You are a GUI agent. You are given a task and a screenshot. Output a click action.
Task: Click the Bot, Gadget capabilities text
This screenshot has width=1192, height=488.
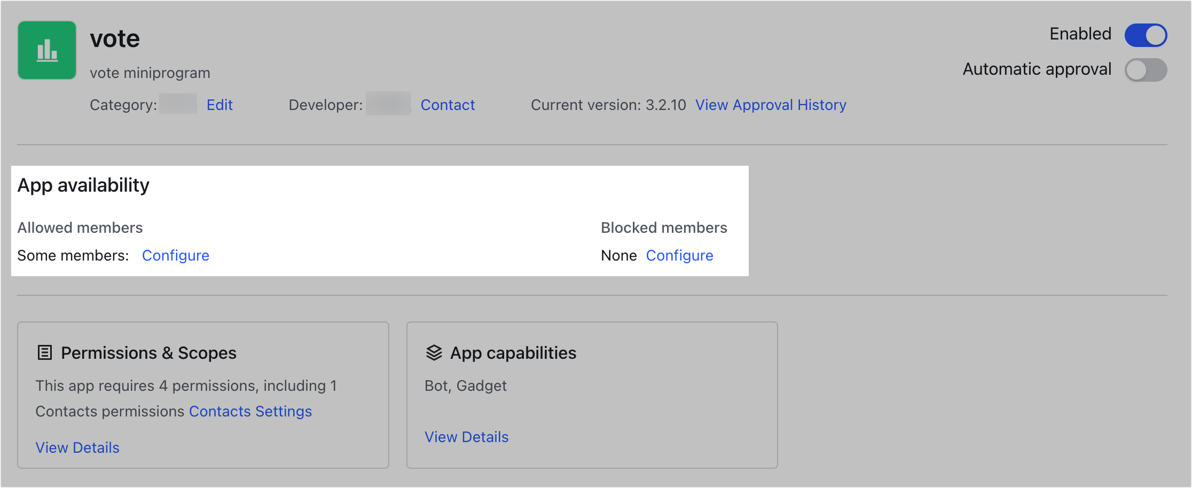465,385
